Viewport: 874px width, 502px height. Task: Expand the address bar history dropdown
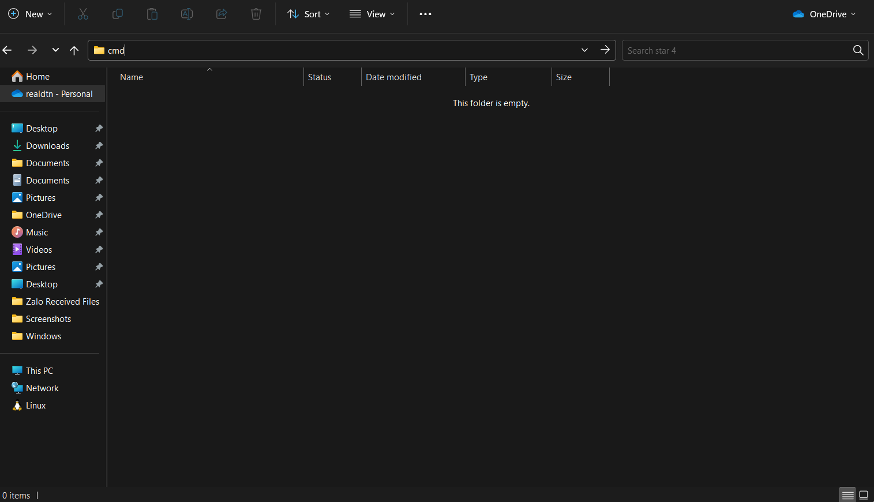pyautogui.click(x=584, y=50)
